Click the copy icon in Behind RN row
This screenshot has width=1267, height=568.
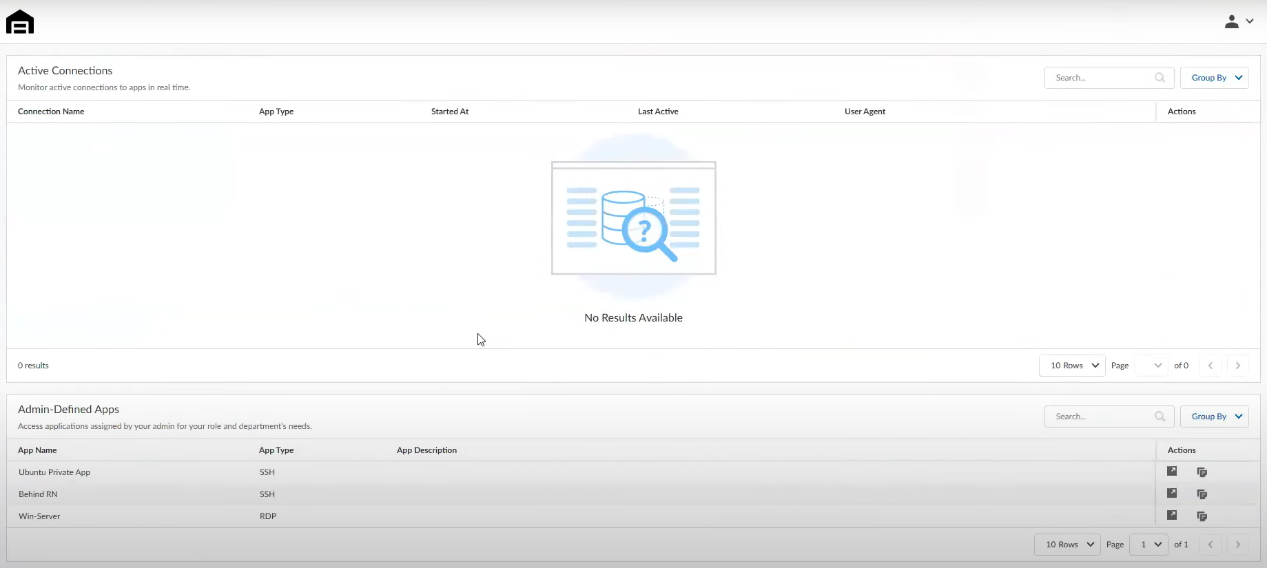point(1202,494)
